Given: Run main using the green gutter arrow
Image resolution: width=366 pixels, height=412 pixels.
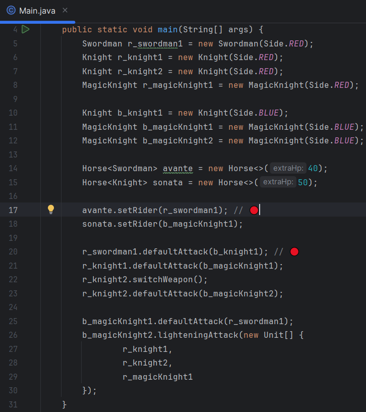Looking at the screenshot, I should [25, 29].
